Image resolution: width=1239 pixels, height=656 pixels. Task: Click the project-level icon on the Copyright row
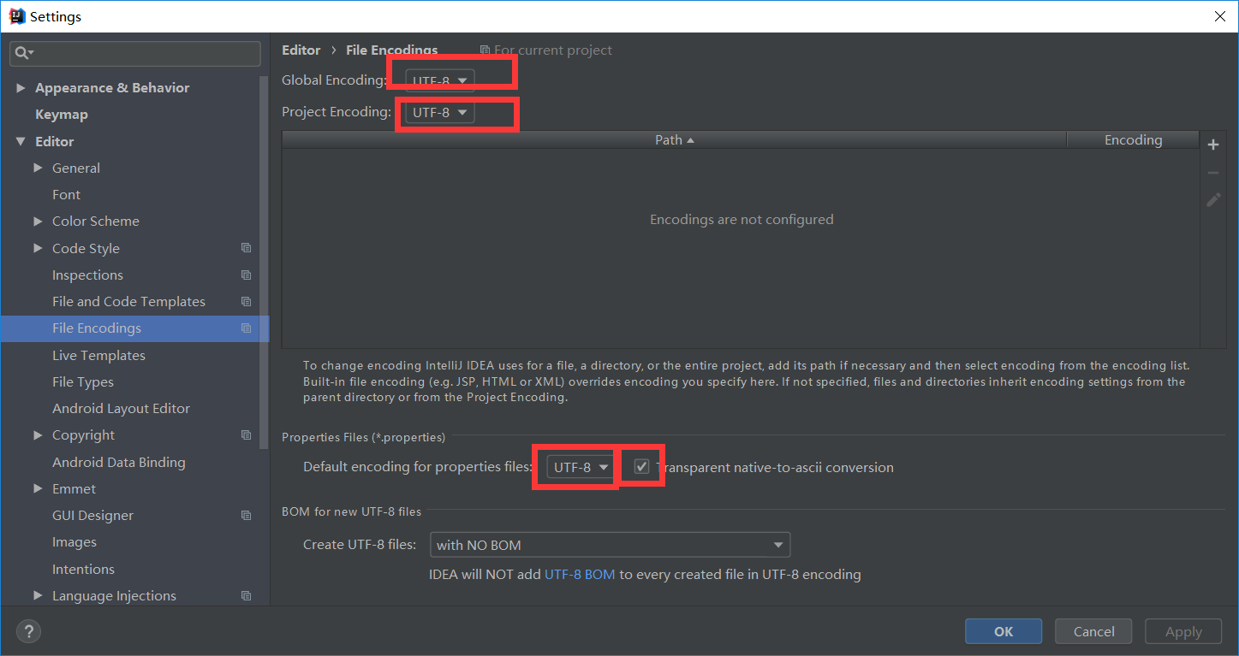247,434
